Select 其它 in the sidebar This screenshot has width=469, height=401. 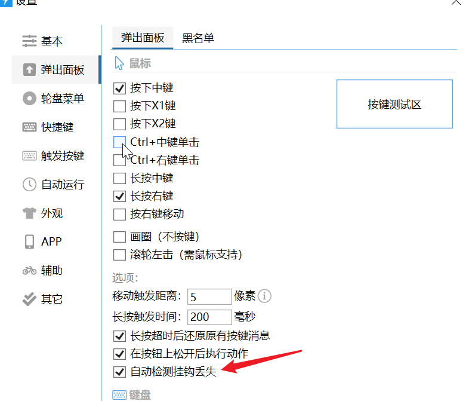pos(56,299)
